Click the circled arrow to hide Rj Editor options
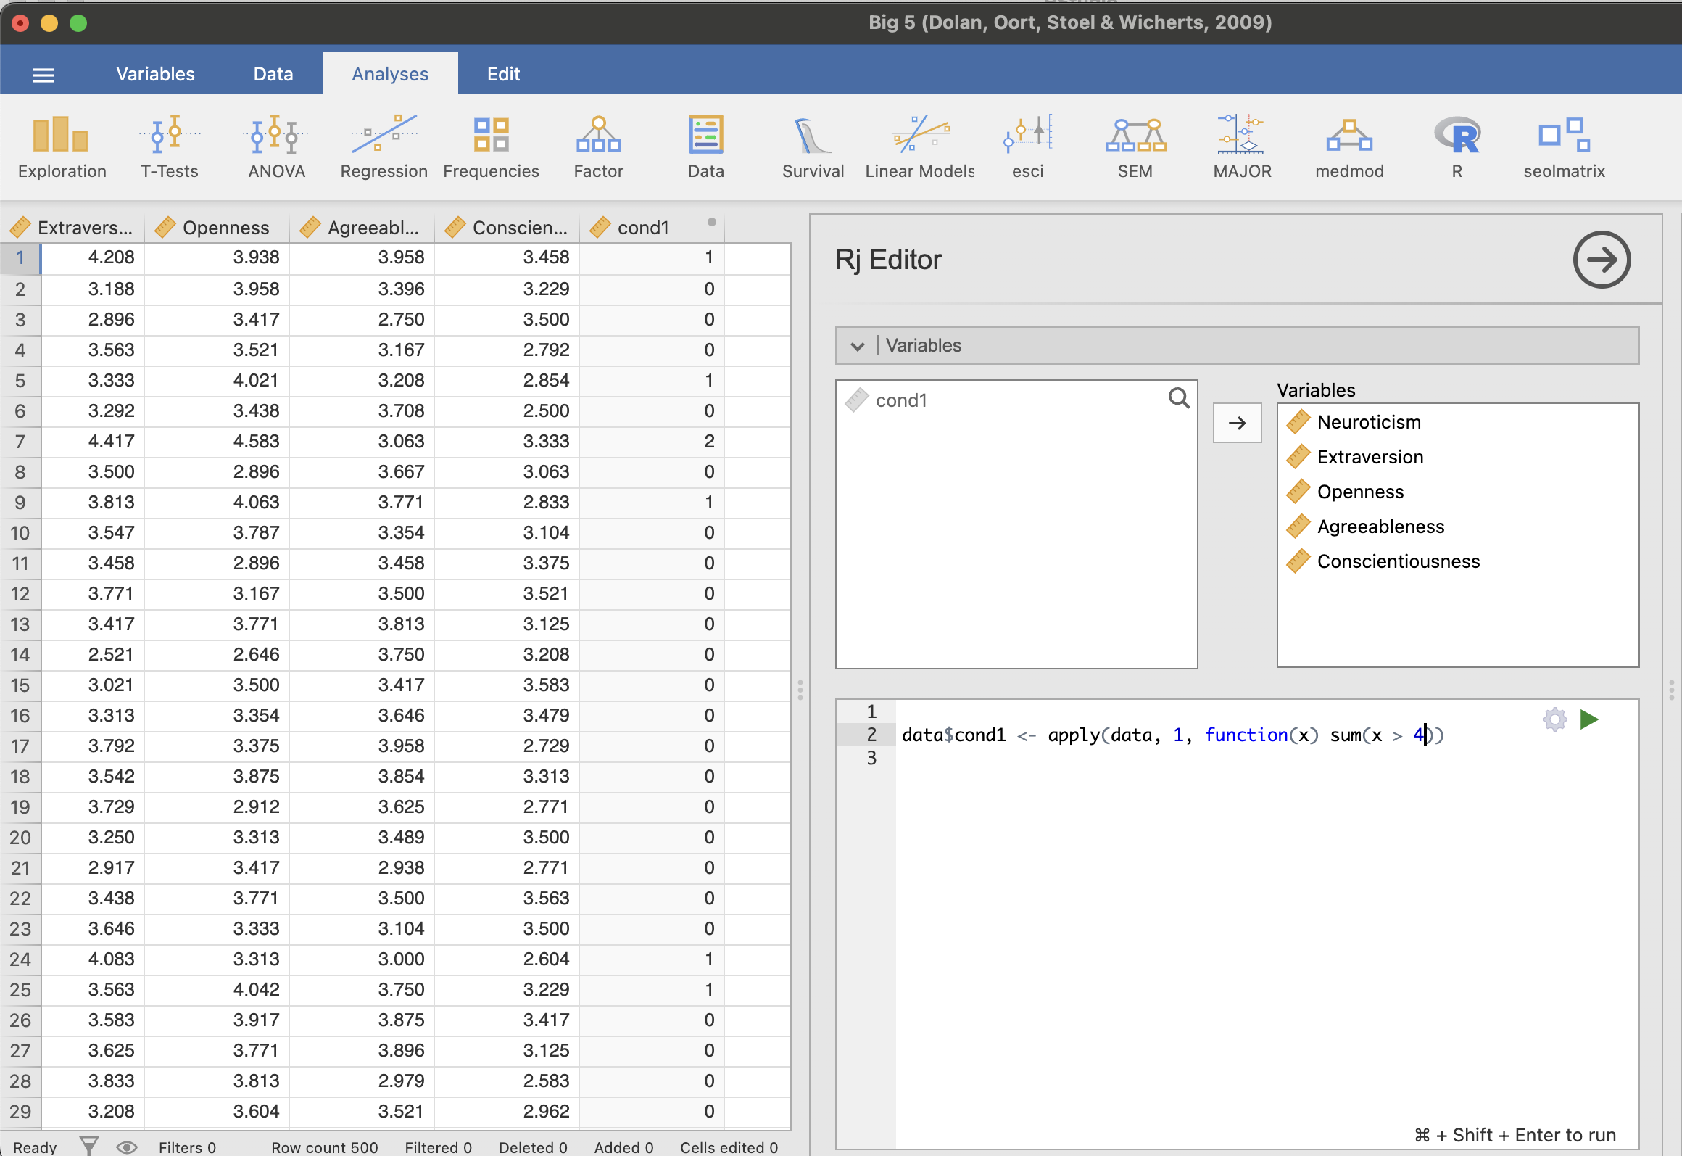 pos(1602,260)
